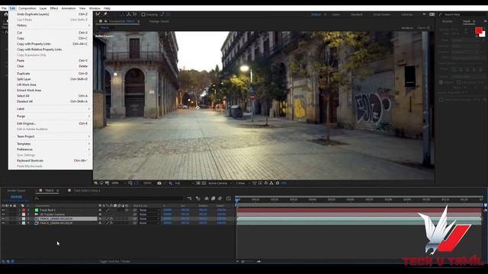
Task: Choose Deselect All menu entry
Action: [50, 101]
